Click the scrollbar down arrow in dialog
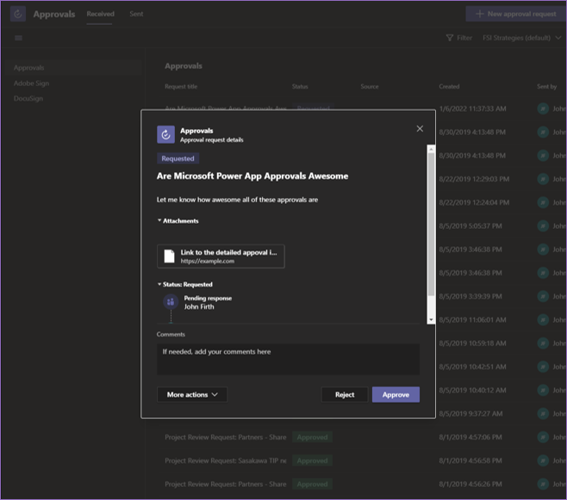Screen dimensions: 567x500 pos(431,320)
